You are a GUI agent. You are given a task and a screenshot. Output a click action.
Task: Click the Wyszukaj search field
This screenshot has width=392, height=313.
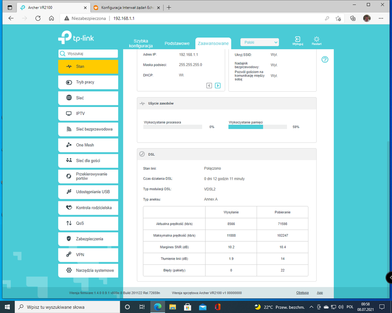coord(88,54)
